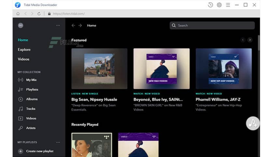Click browser back arrow in address bar
The height and width of the screenshot is (157, 272).
(26, 14)
